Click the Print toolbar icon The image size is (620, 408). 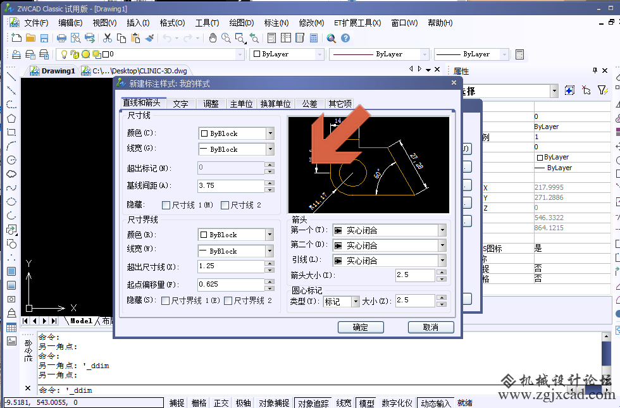(x=61, y=38)
